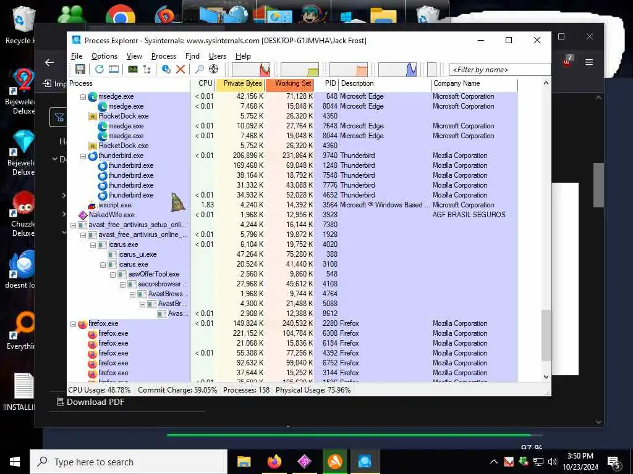Click the process list scrollbar down arrow
The height and width of the screenshot is (474, 633).
pyautogui.click(x=546, y=377)
